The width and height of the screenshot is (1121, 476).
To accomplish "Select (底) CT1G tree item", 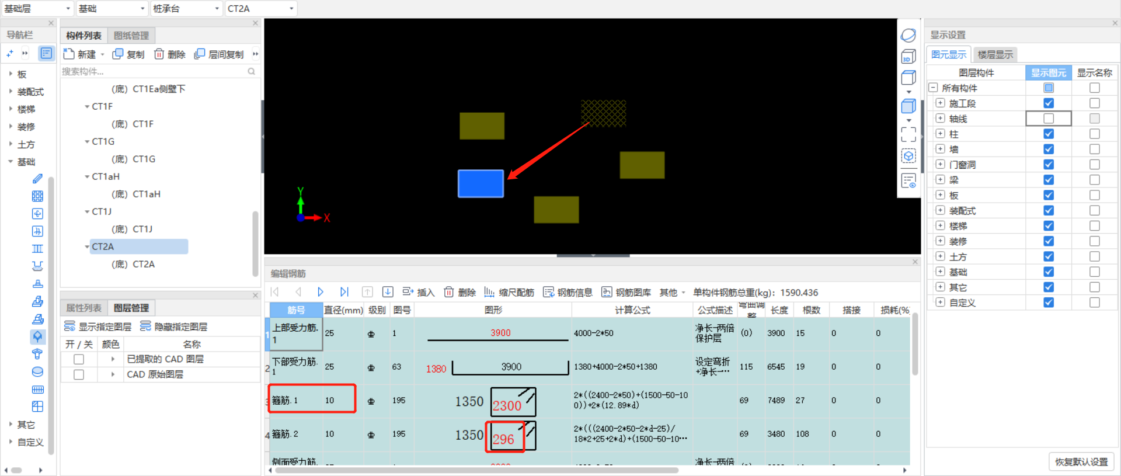I will [134, 159].
